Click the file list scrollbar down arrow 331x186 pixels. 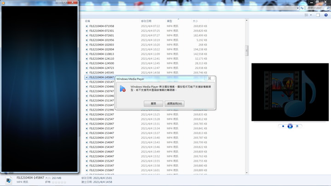246,173
